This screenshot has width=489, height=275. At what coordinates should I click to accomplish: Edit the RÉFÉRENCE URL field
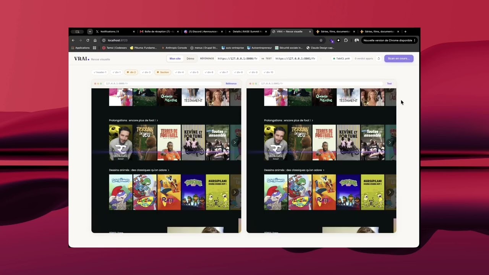(x=238, y=58)
